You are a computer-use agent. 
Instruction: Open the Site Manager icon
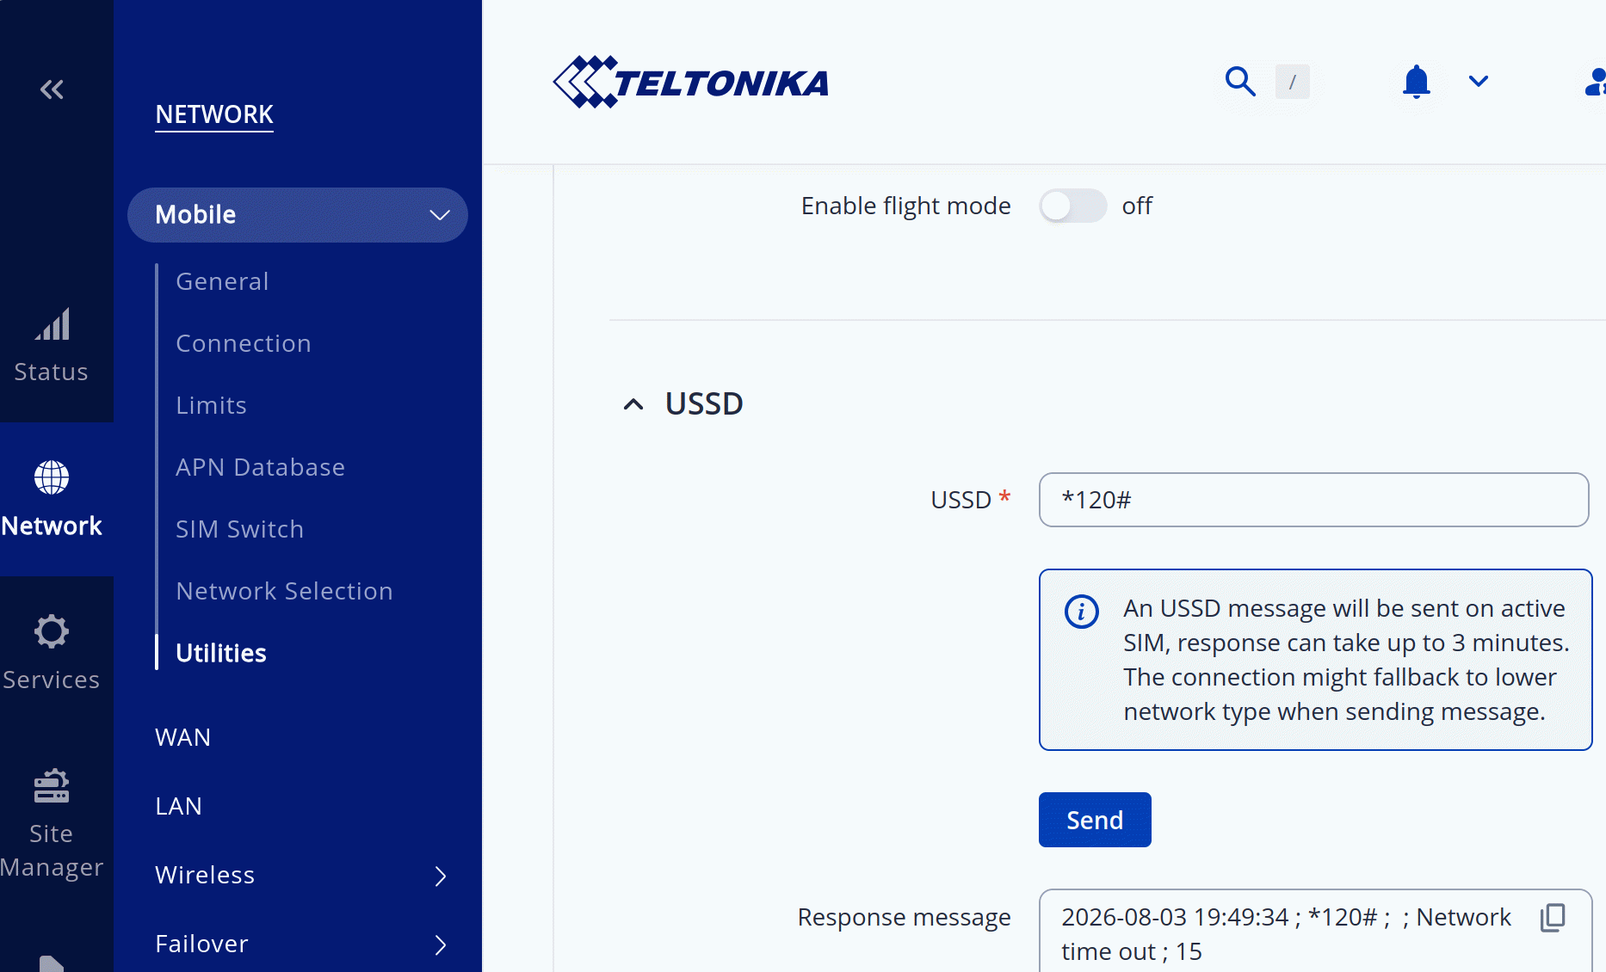(x=52, y=785)
